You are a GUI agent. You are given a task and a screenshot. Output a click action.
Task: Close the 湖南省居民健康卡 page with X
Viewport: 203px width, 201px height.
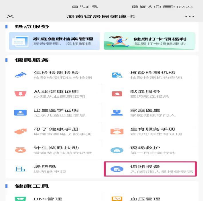pyautogui.click(x=10, y=16)
